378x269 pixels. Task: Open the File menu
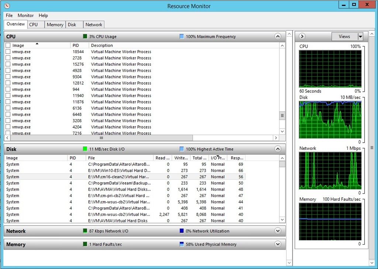coord(9,16)
